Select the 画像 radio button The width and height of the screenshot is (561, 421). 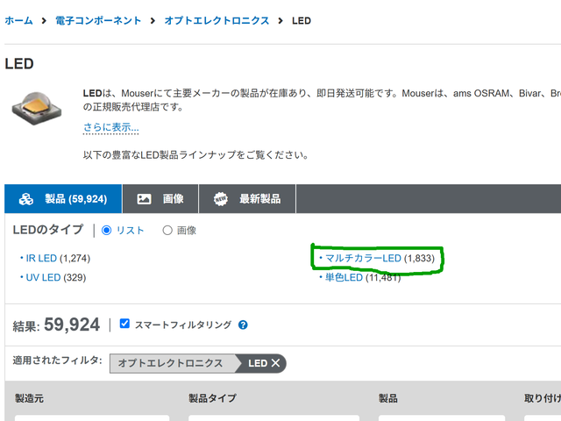click(x=167, y=230)
